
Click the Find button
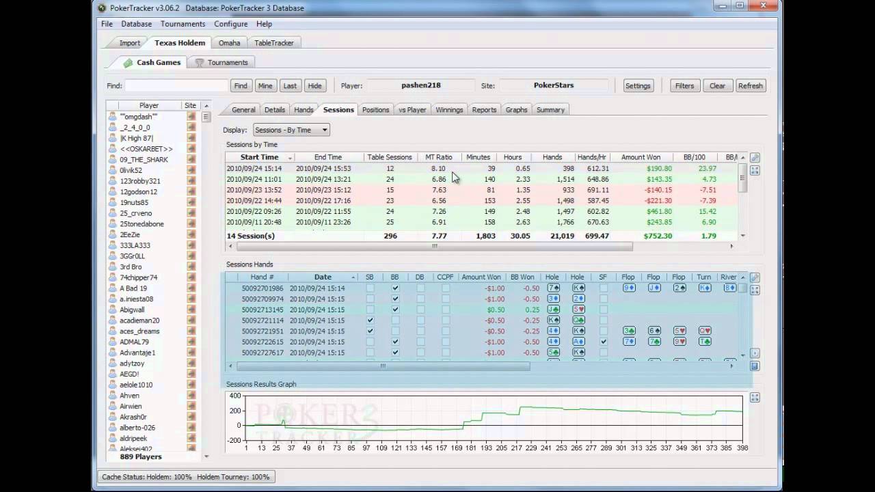(241, 86)
